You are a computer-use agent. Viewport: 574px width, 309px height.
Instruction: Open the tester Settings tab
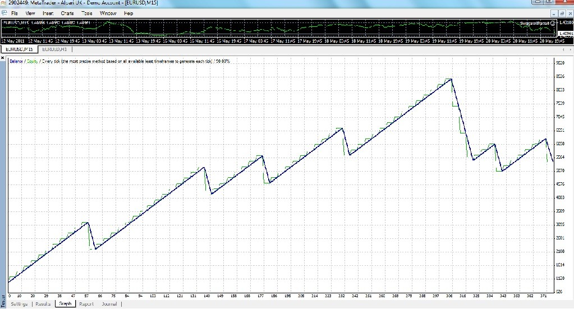click(x=19, y=304)
